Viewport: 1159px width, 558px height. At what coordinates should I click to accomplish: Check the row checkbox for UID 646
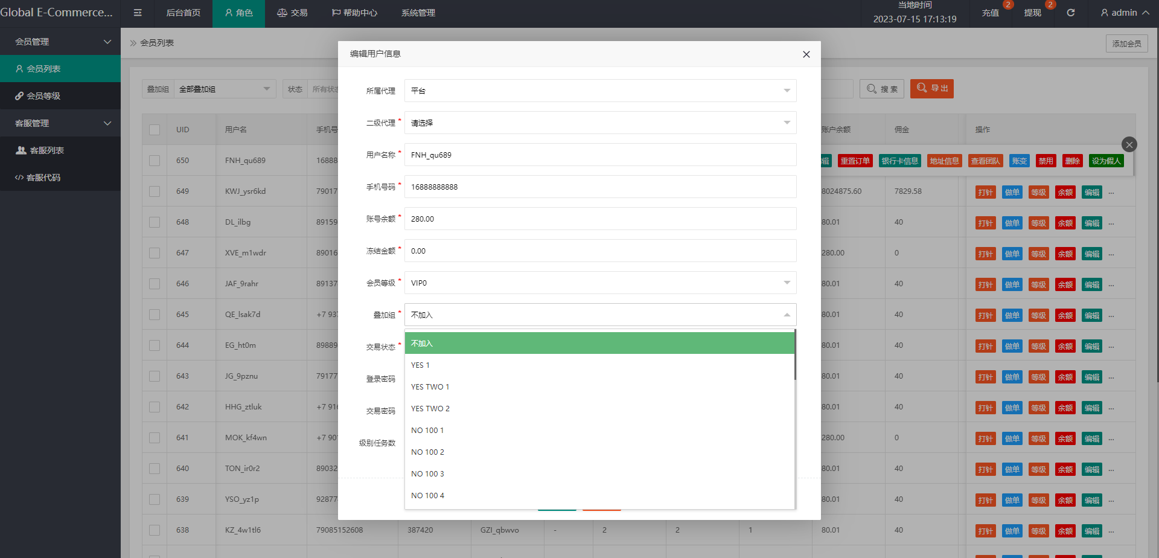click(x=155, y=284)
